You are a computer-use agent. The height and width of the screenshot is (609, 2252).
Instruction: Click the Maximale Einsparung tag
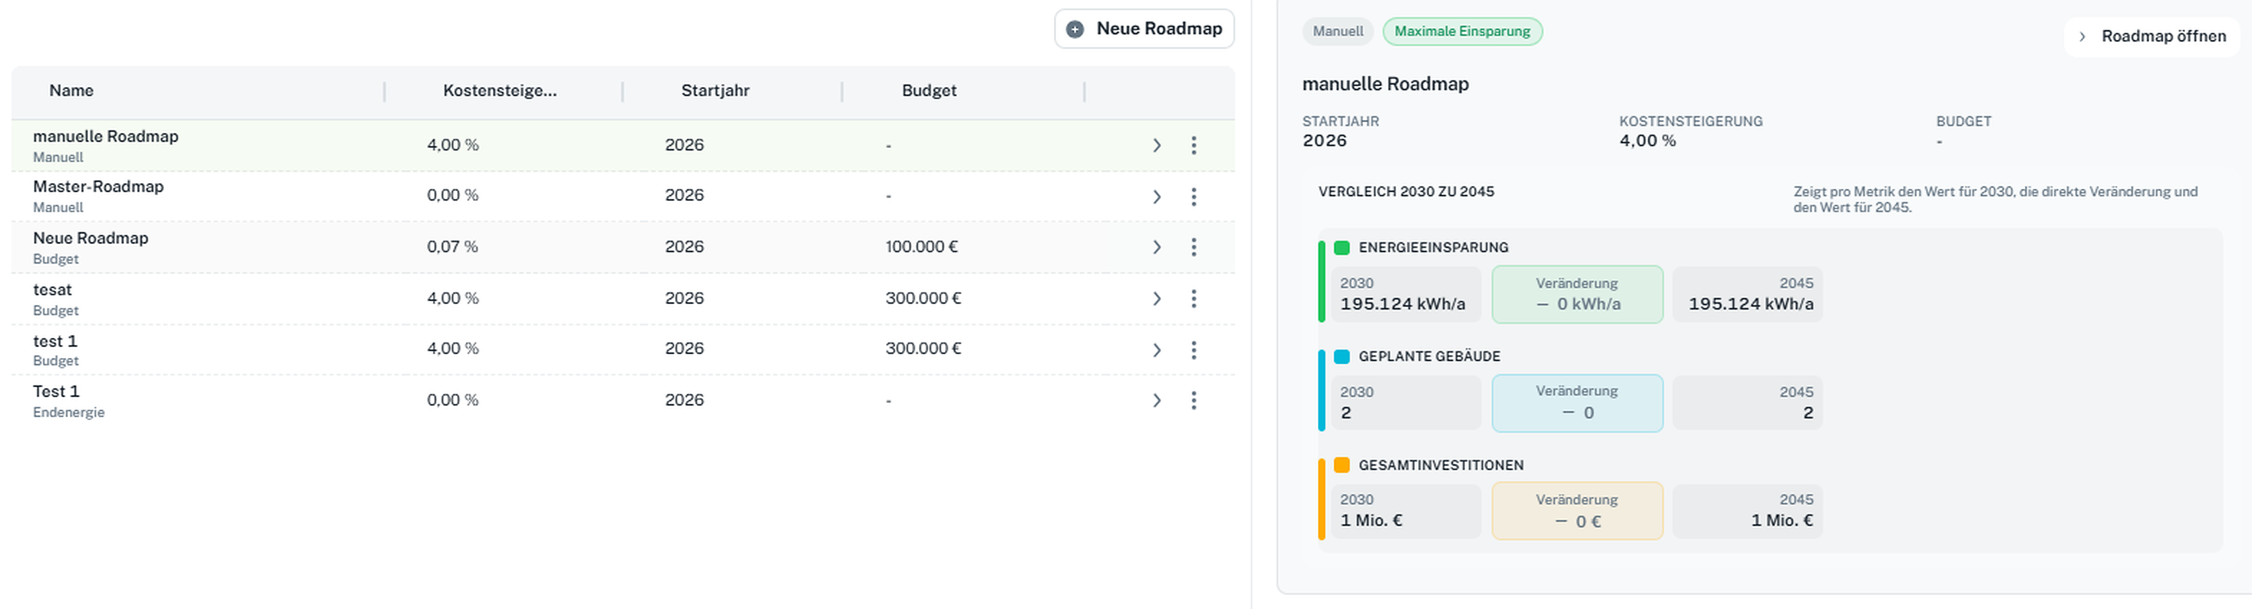1463,32
